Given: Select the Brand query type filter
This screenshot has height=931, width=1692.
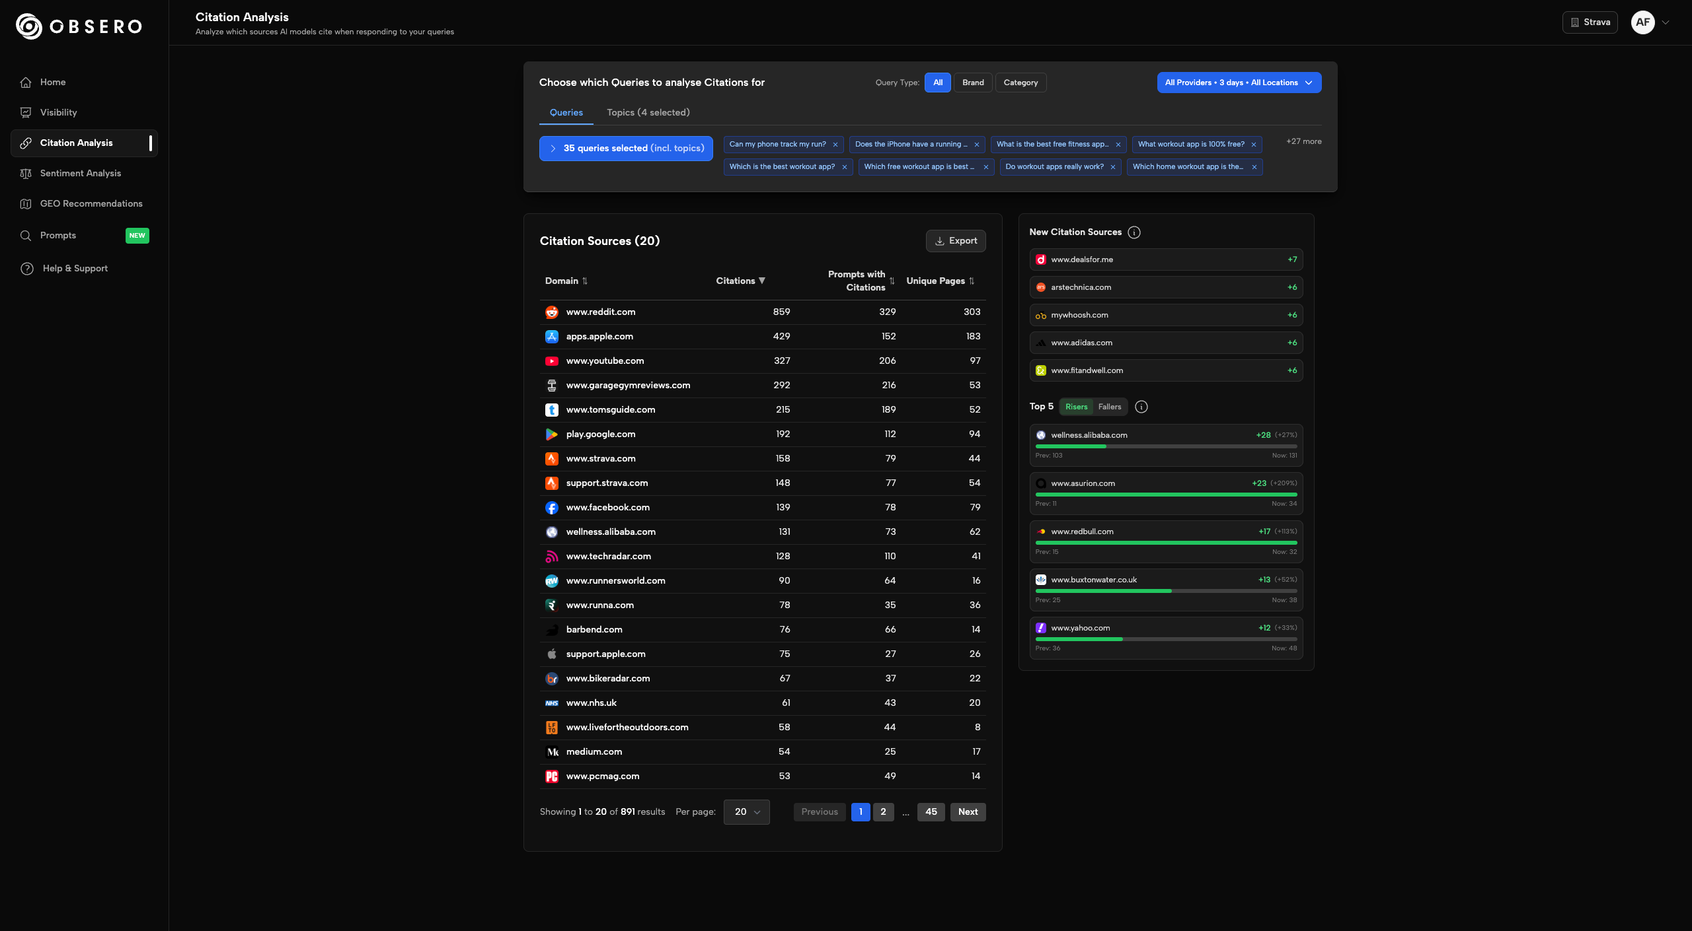Looking at the screenshot, I should pyautogui.click(x=973, y=83).
